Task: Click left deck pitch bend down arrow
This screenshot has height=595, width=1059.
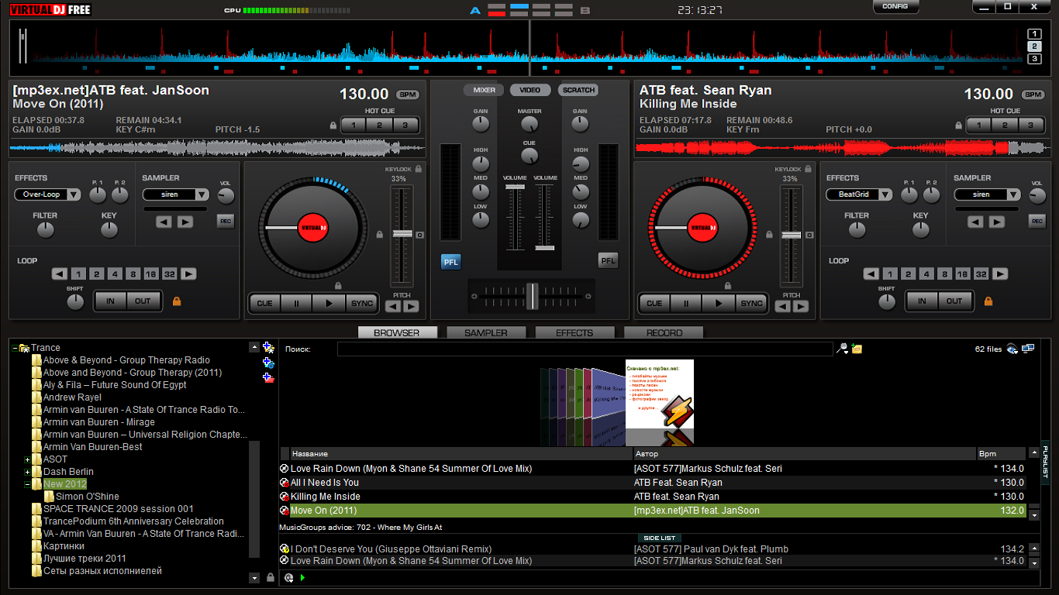Action: point(393,307)
